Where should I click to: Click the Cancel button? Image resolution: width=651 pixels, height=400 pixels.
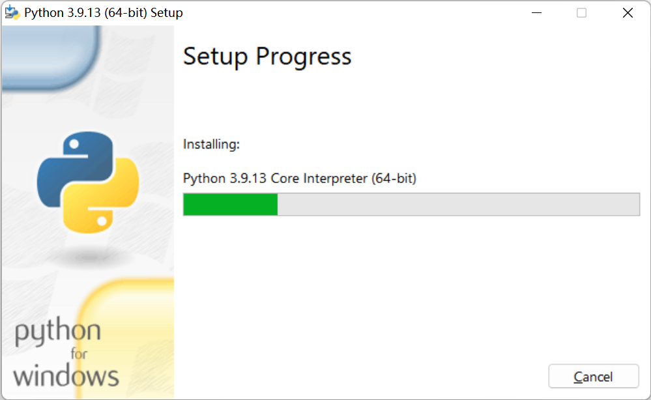click(593, 377)
